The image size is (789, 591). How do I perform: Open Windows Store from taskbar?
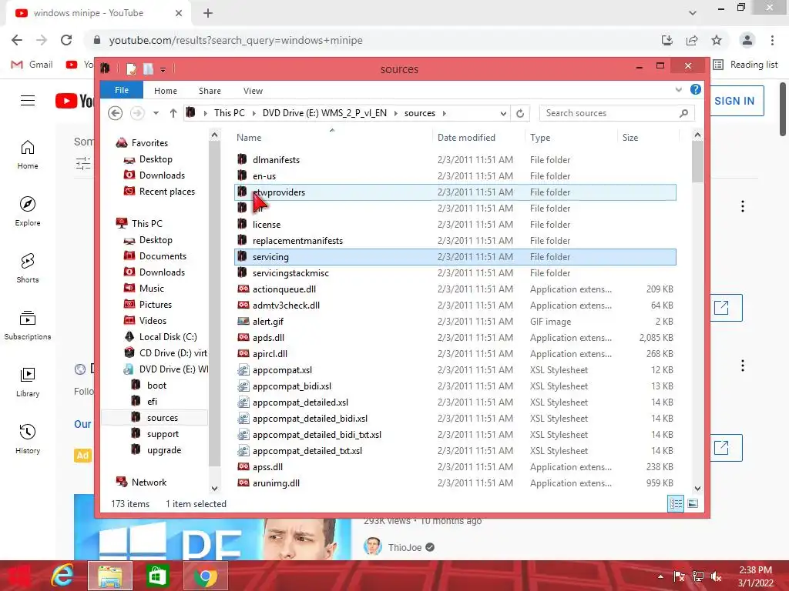[157, 576]
